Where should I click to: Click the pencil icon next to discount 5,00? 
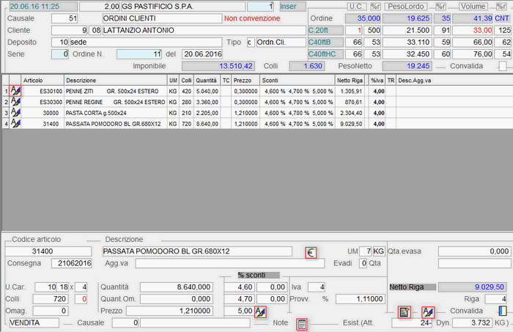click(x=260, y=311)
